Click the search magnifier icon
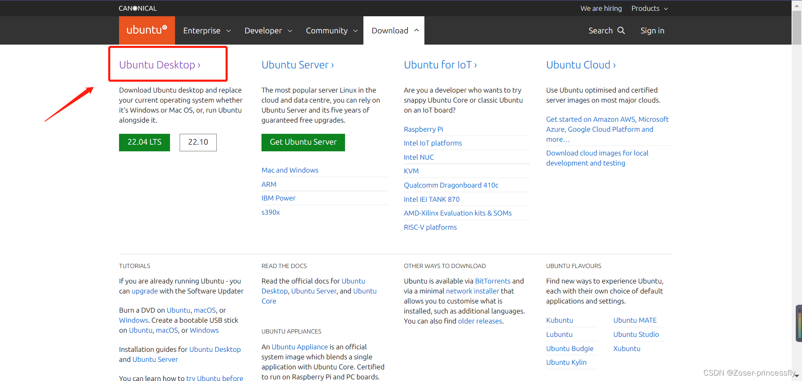This screenshot has width=802, height=381. (621, 30)
